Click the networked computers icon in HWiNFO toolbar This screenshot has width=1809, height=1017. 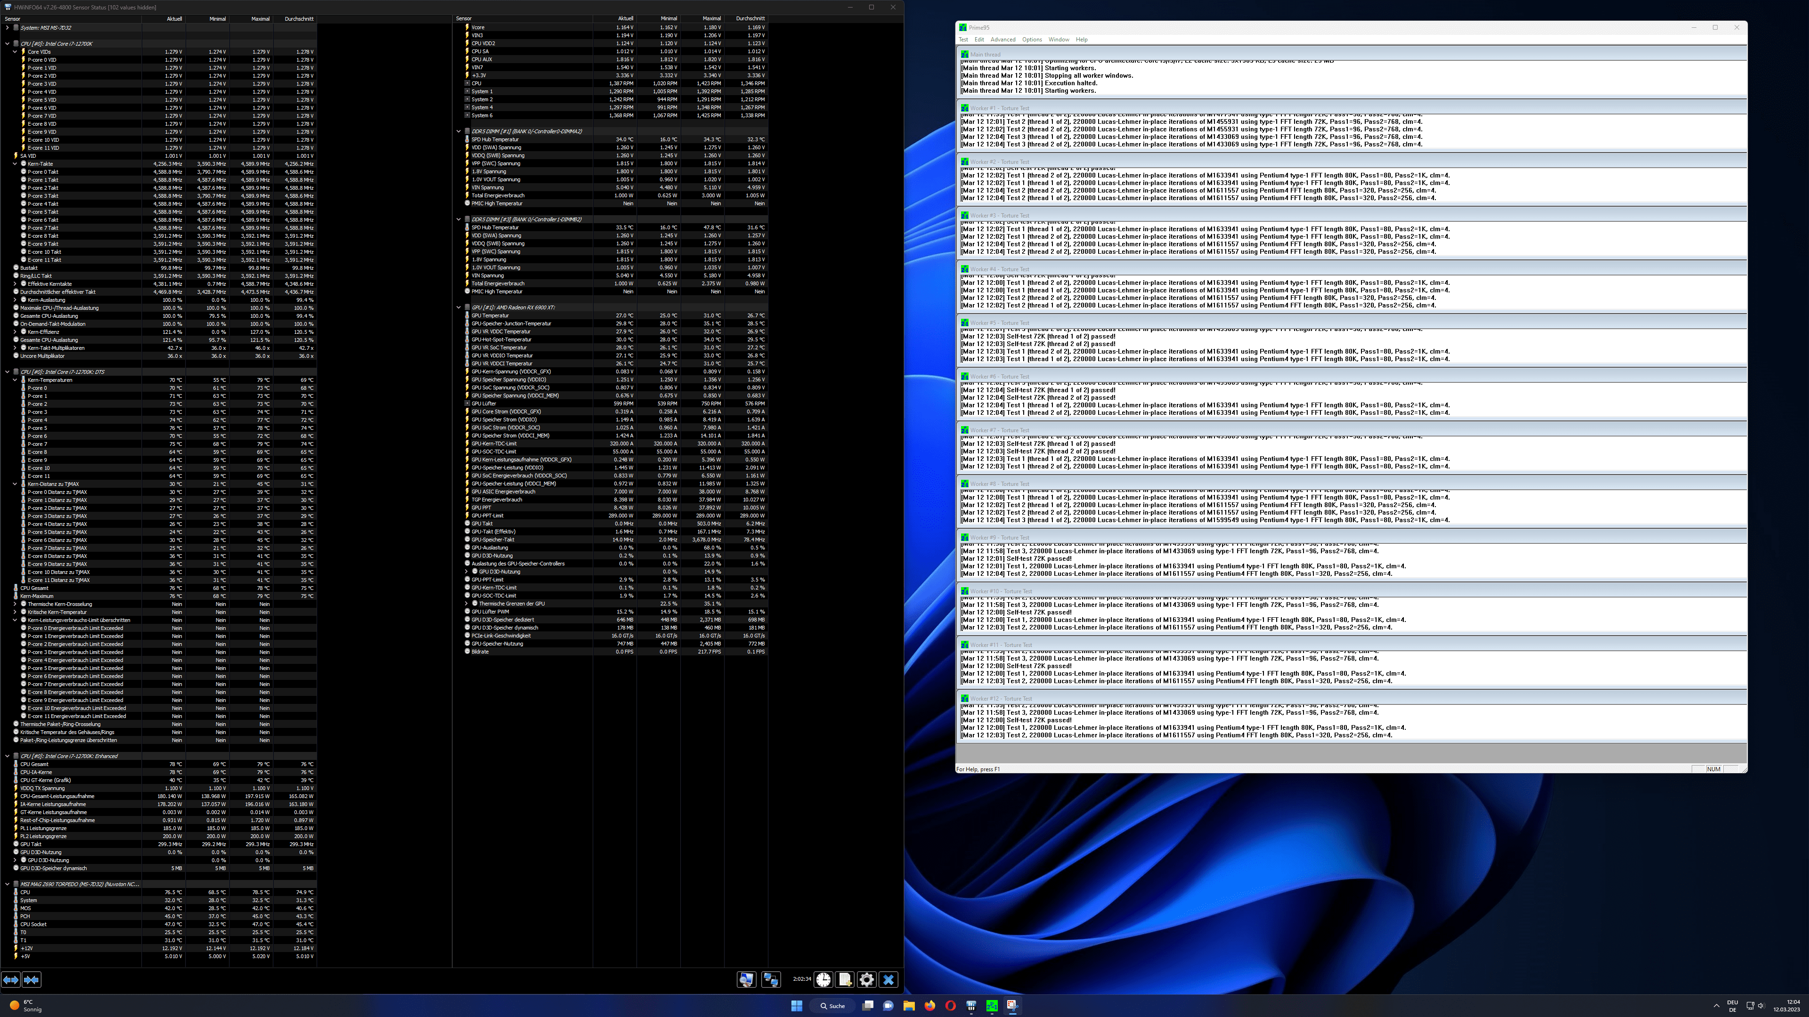point(771,980)
